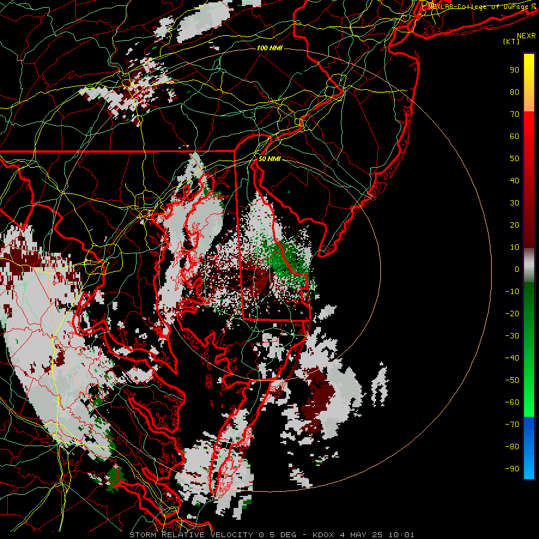This screenshot has width=539, height=539.
Task: Click the -20 value on the velocity scale
Action: (512, 313)
